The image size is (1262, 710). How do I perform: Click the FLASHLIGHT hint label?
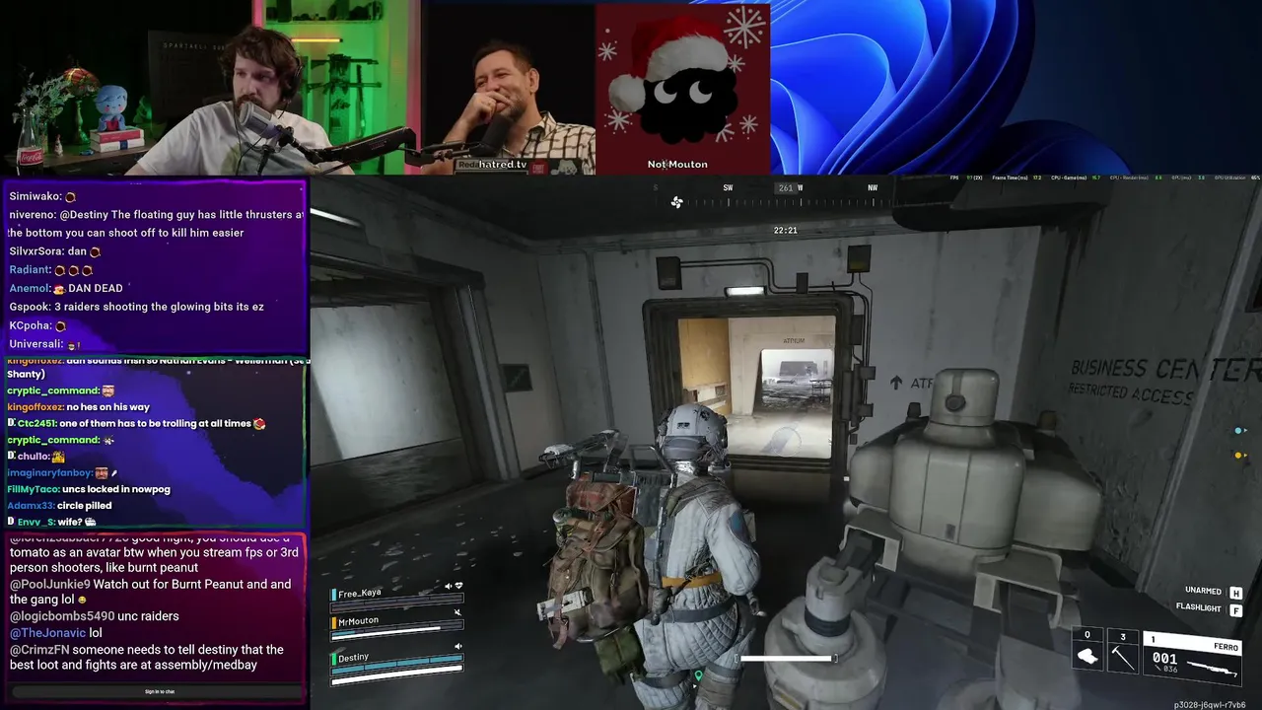tap(1199, 608)
